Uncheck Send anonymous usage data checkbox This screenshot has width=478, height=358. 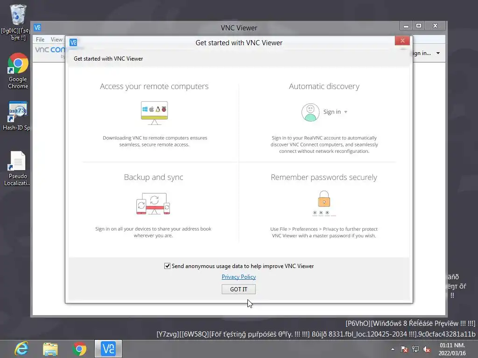[x=168, y=266]
